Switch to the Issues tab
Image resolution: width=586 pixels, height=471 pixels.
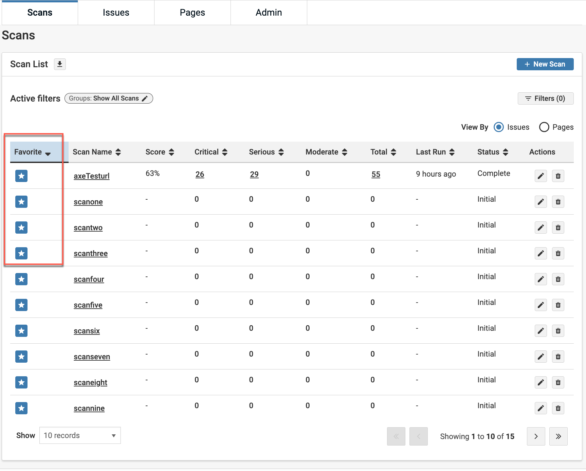[116, 13]
